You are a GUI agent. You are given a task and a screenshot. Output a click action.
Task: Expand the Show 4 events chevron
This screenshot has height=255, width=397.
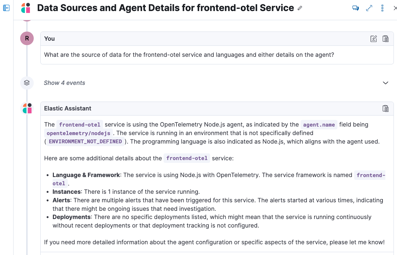coord(385,83)
